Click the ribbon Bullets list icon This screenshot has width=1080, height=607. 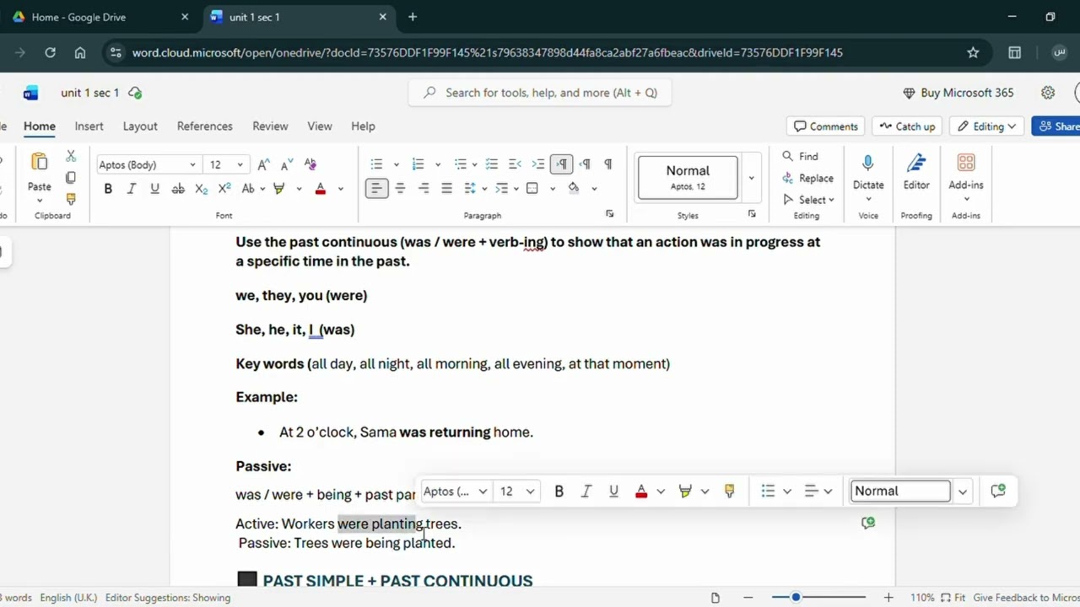[376, 164]
